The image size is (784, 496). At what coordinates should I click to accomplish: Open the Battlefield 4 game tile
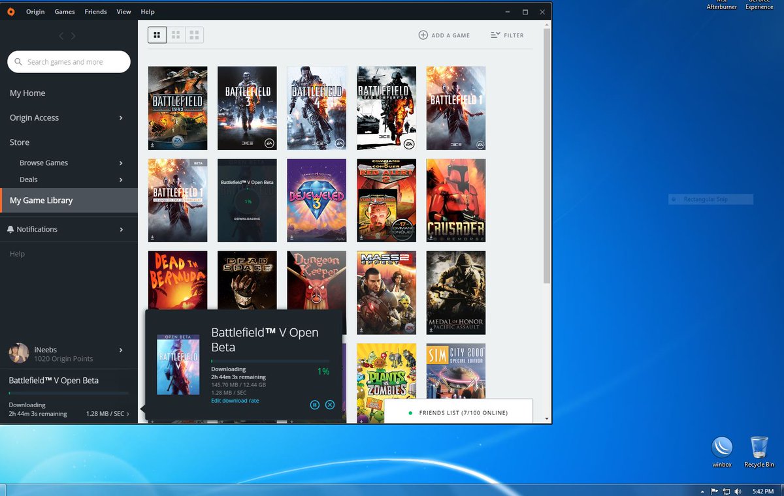pos(317,108)
